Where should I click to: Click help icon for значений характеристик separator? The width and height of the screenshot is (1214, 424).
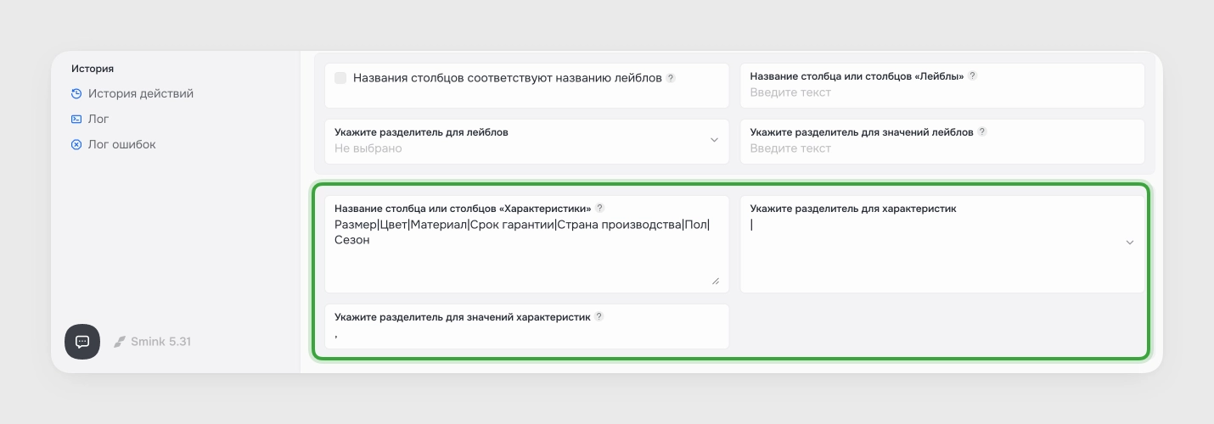coord(599,316)
